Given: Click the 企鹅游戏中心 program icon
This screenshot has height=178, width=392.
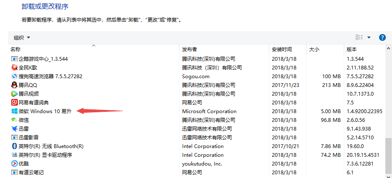Looking at the screenshot, I should coord(15,59).
